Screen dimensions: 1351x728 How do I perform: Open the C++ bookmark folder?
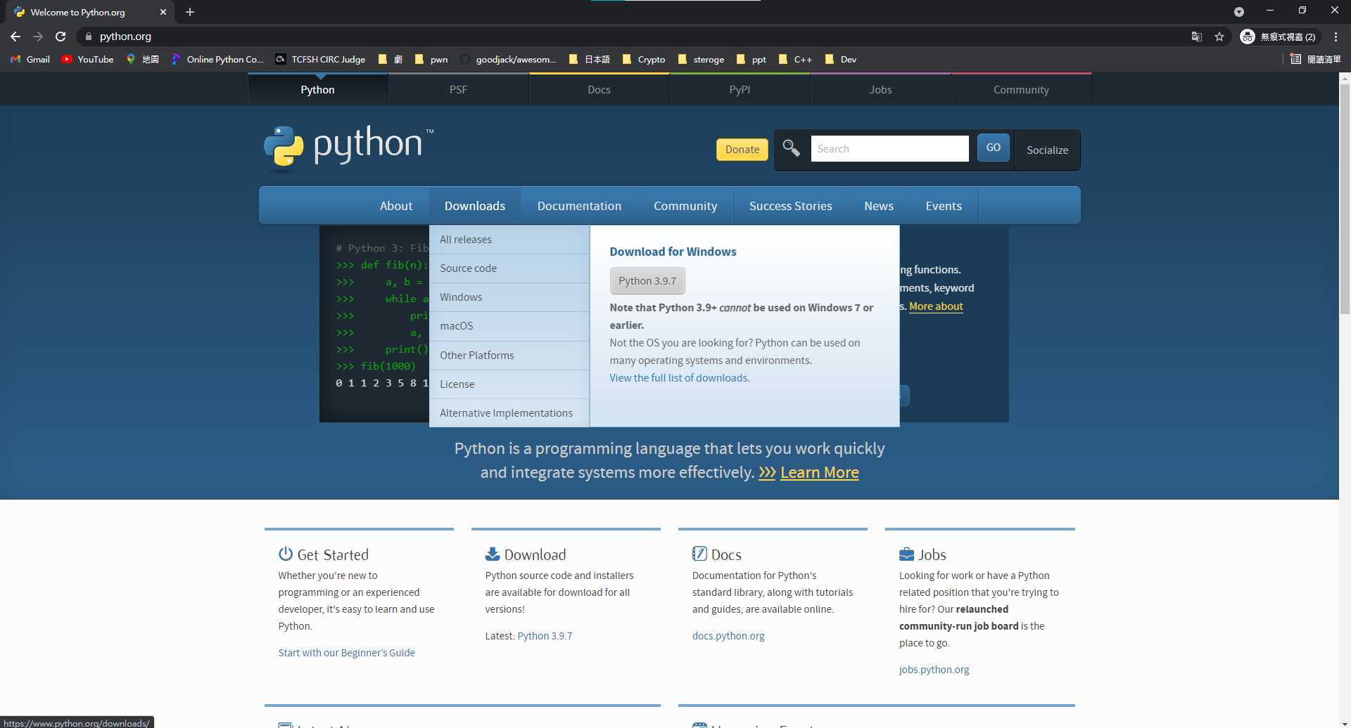coord(796,60)
